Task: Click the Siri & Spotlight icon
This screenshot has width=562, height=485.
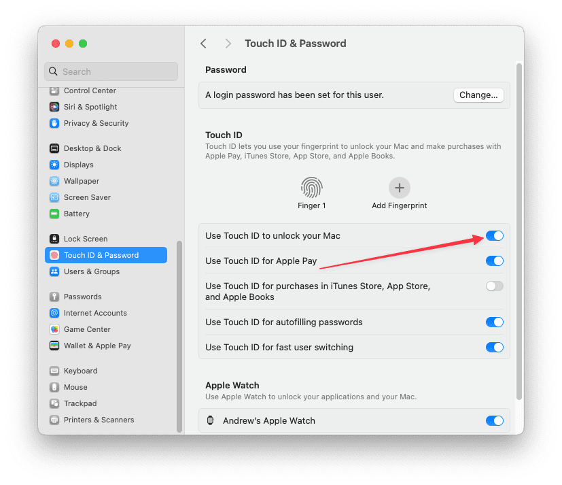Action: click(54, 107)
